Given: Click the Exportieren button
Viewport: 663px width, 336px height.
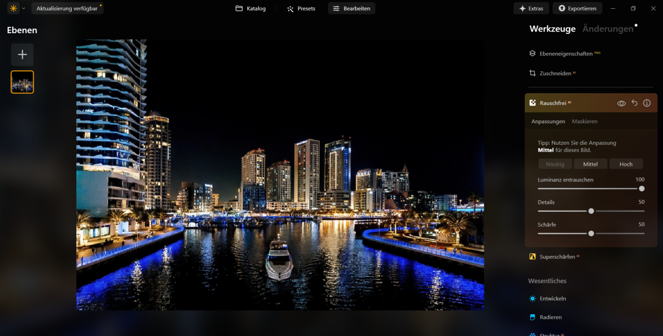Looking at the screenshot, I should 577,8.
